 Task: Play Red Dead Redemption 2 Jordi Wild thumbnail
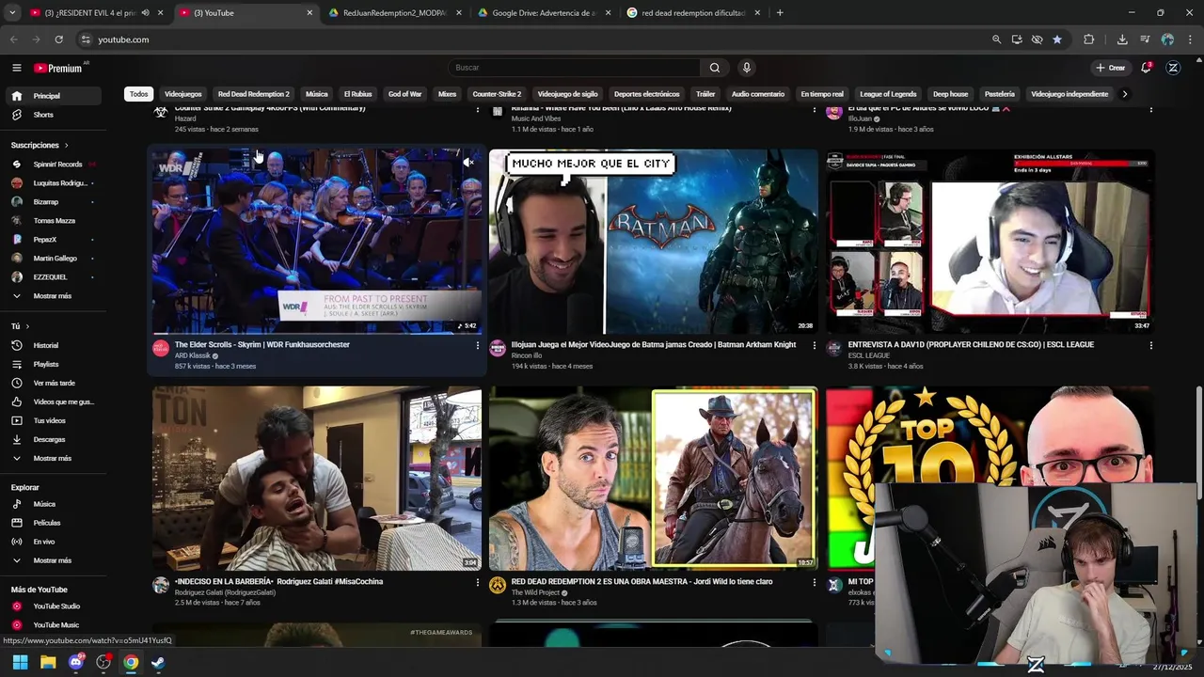(x=653, y=479)
